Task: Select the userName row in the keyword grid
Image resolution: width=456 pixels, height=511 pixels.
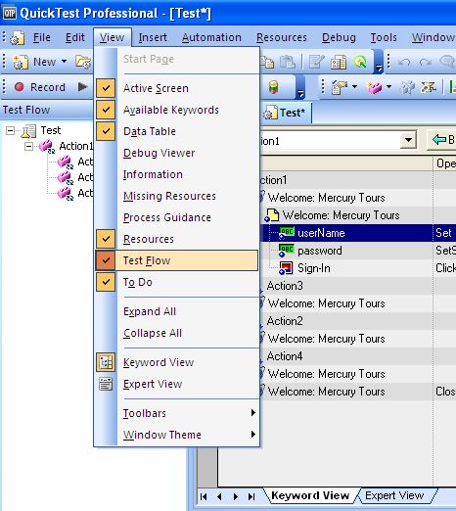Action: (x=359, y=233)
